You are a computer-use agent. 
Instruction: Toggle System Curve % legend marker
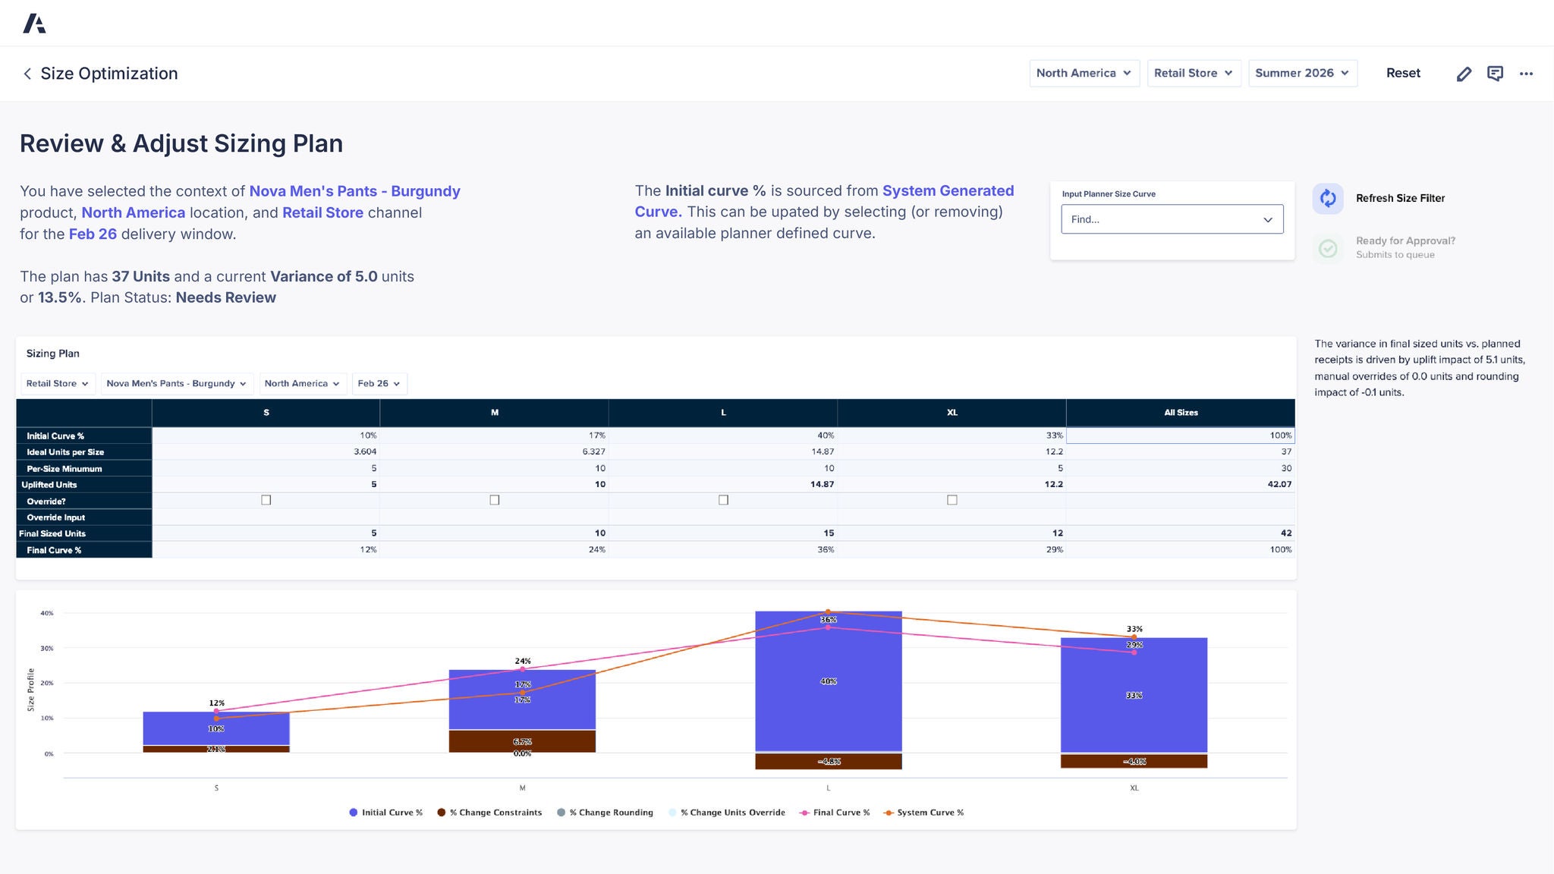(889, 813)
